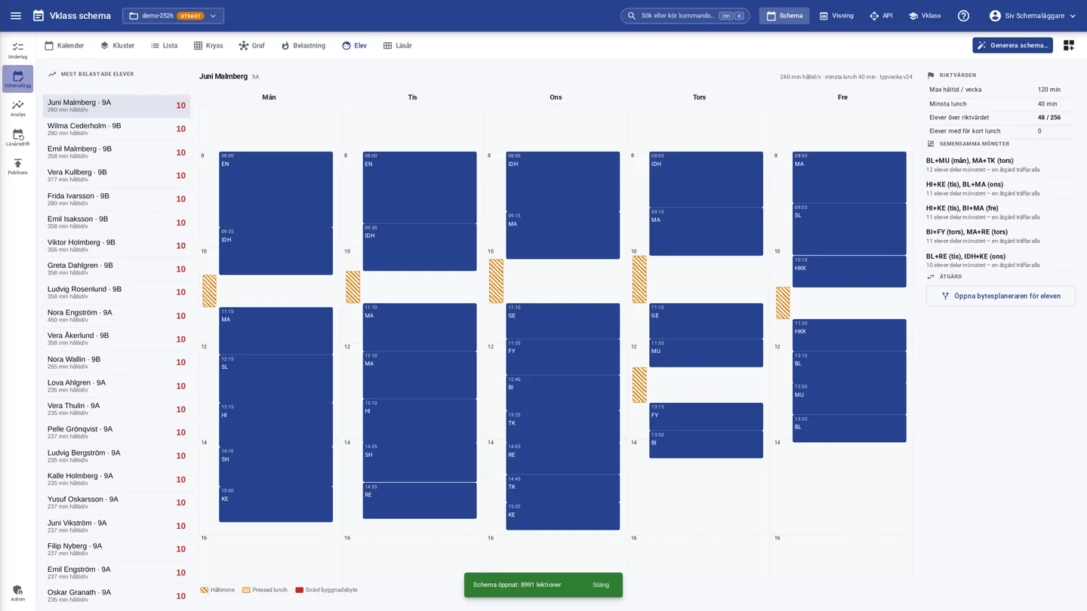
Task: Select student Pelle Grönqvist 9A
Action: [x=116, y=432]
